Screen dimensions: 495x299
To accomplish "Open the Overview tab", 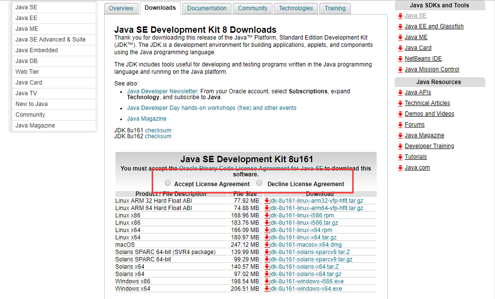I will (x=121, y=8).
